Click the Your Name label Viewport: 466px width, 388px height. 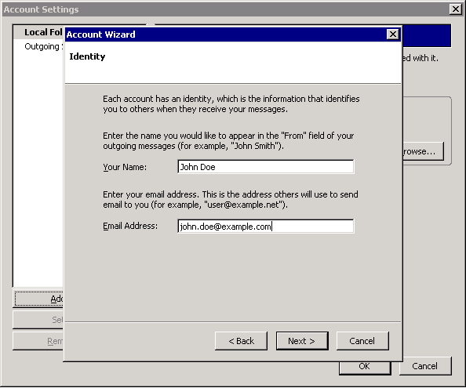pos(125,167)
